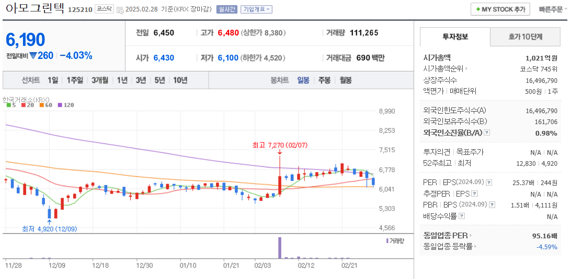
Task: Click the arrow next to 동일업종 등락률
Action: (x=475, y=247)
